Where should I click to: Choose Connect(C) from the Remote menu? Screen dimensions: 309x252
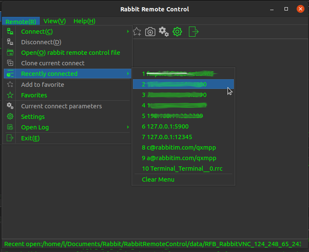(x=68, y=32)
